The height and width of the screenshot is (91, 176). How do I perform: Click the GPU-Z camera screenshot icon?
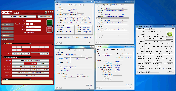pyautogui.click(x=173, y=29)
